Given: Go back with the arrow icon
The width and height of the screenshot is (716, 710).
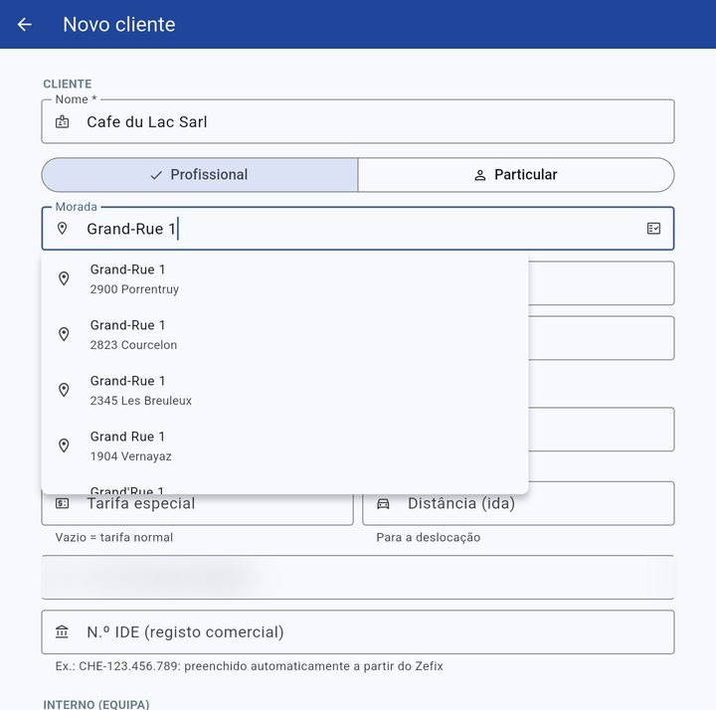Looking at the screenshot, I should (25, 24).
